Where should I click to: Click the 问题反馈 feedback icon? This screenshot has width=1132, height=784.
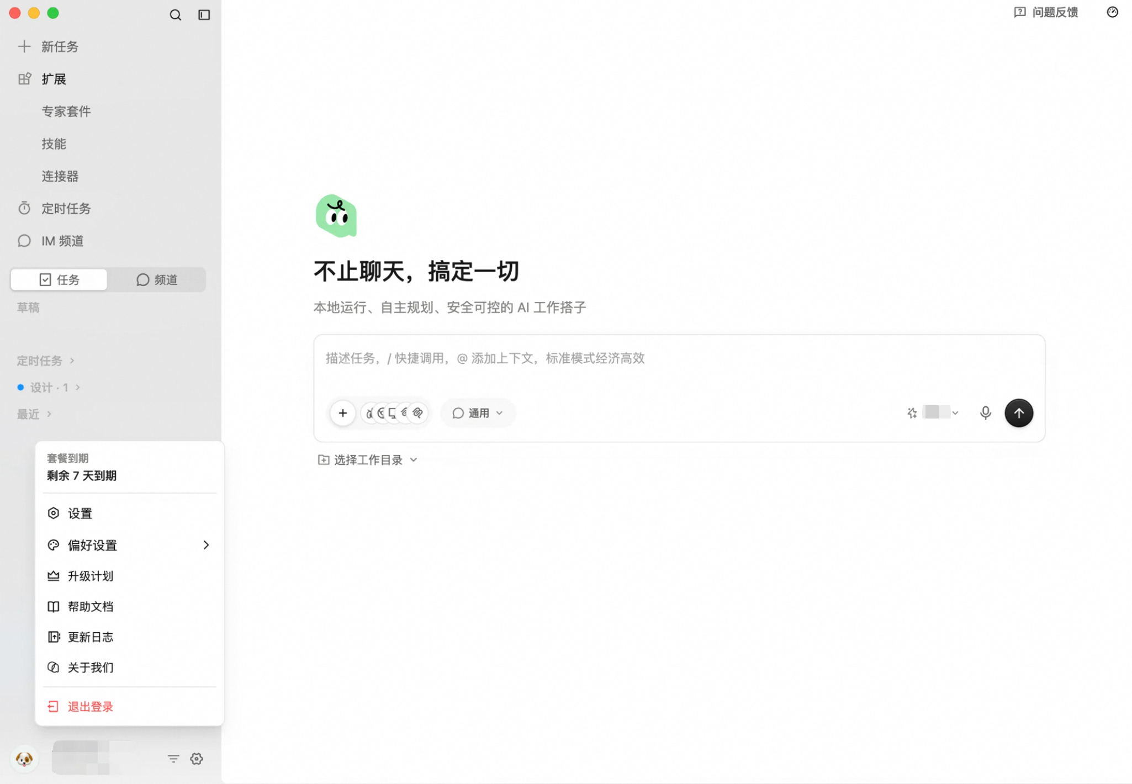click(1019, 12)
